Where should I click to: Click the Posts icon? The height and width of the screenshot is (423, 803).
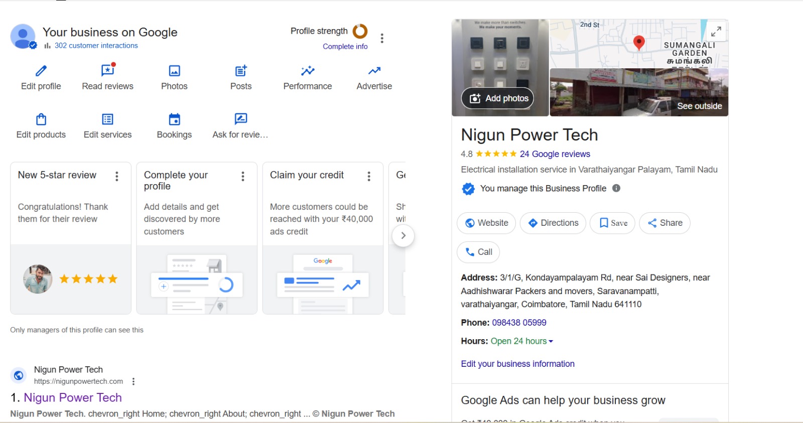(x=241, y=71)
